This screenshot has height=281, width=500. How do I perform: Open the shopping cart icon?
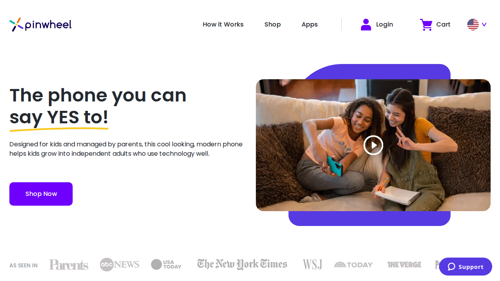click(426, 25)
